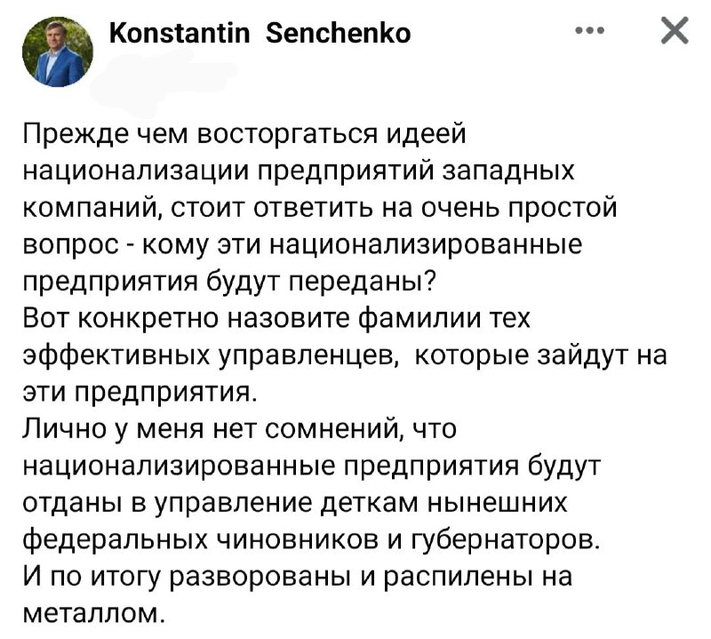The height and width of the screenshot is (639, 711).
Task: Click the last sentence starting И по итогу
Action: (x=298, y=595)
